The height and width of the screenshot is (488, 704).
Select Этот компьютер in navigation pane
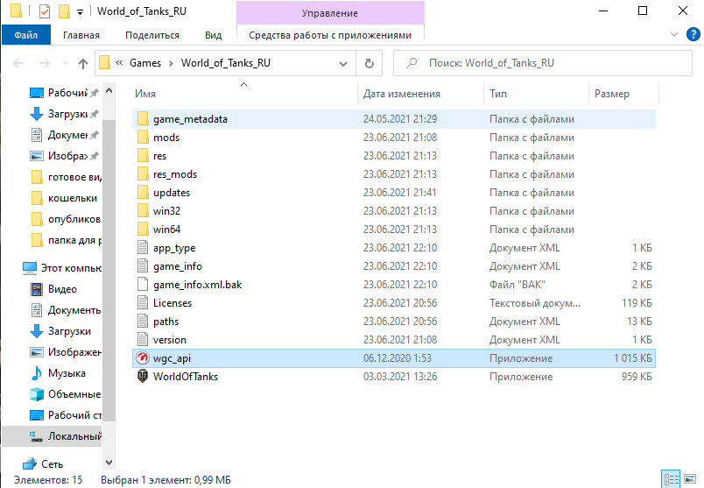(62, 268)
